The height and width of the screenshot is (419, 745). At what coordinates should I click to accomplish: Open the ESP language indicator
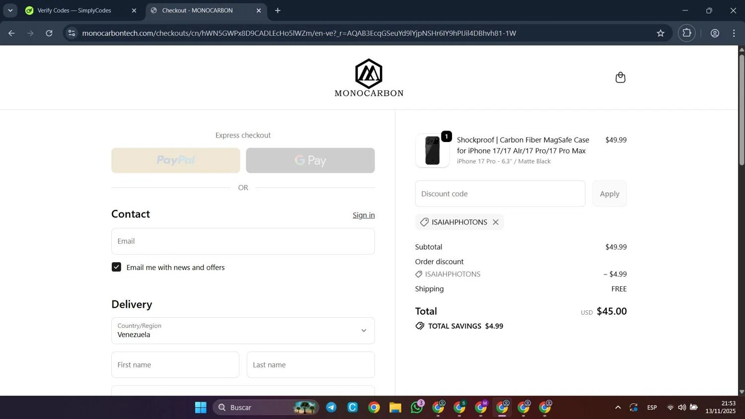point(652,408)
